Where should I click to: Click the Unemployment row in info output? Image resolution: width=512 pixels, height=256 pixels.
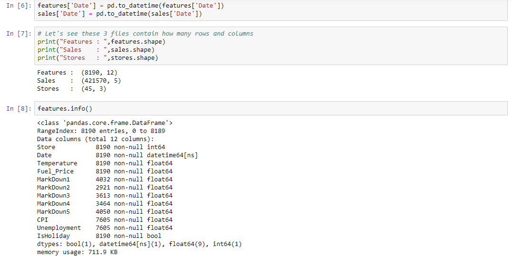click(x=105, y=228)
